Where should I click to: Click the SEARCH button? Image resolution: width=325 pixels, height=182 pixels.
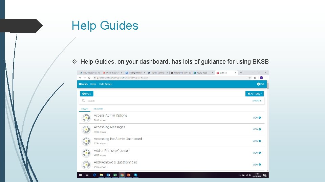click(257, 101)
